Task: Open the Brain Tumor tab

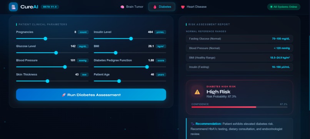Action: 132,7
